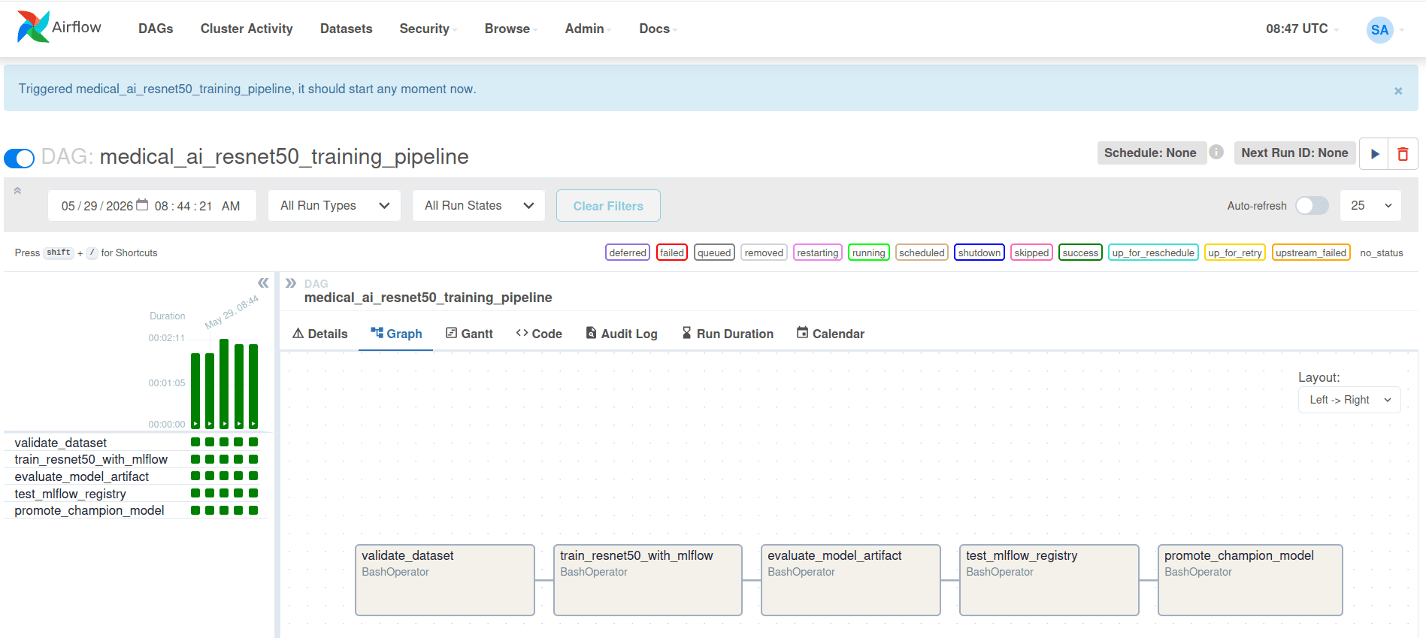Switch to the Gantt tab
The image size is (1426, 638).
coord(469,334)
